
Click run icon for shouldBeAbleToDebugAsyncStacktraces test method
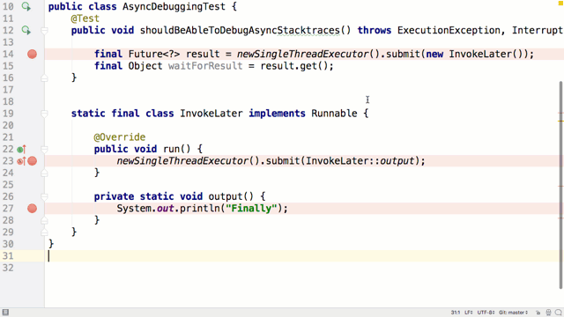tap(26, 30)
